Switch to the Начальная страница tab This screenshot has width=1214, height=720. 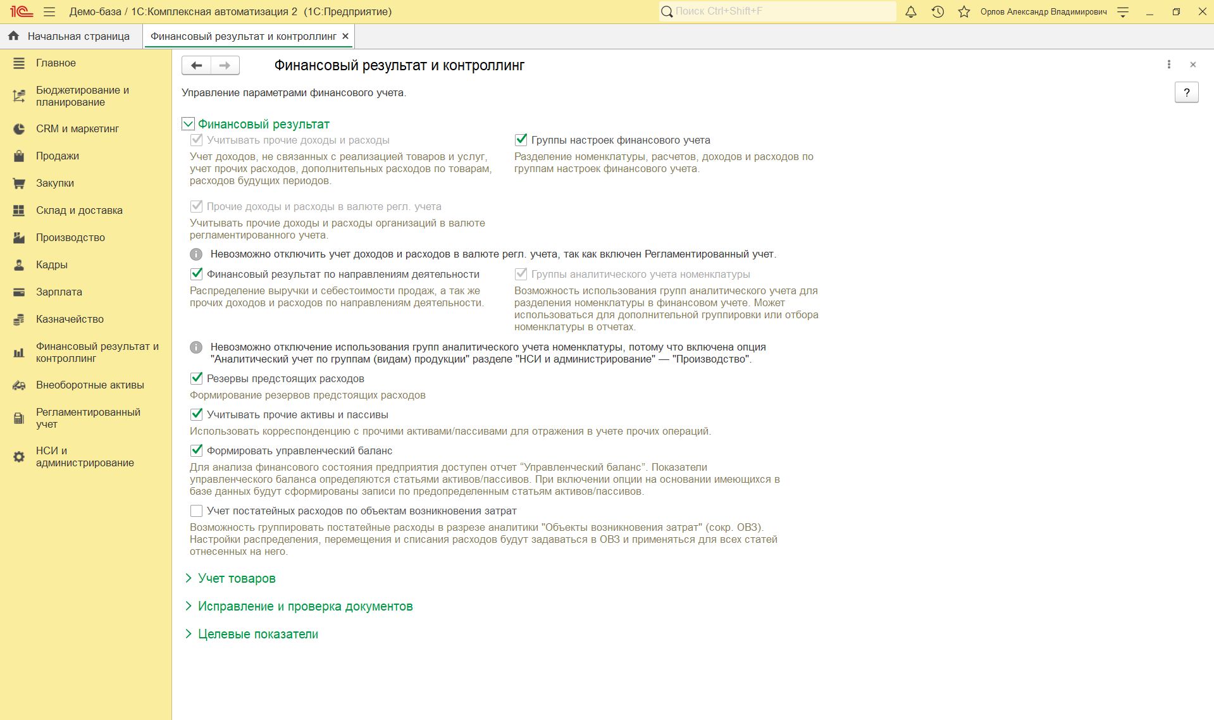click(78, 36)
